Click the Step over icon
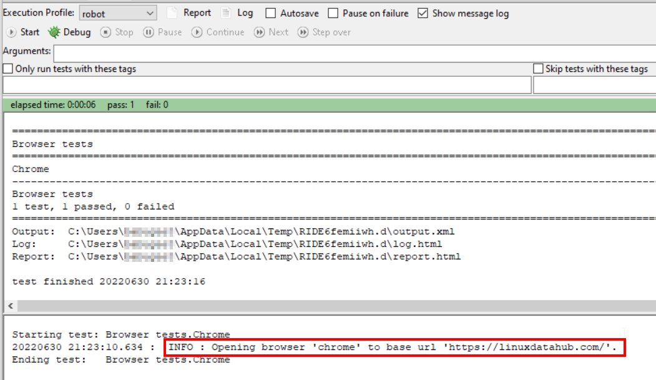The height and width of the screenshot is (380, 656). tap(303, 32)
